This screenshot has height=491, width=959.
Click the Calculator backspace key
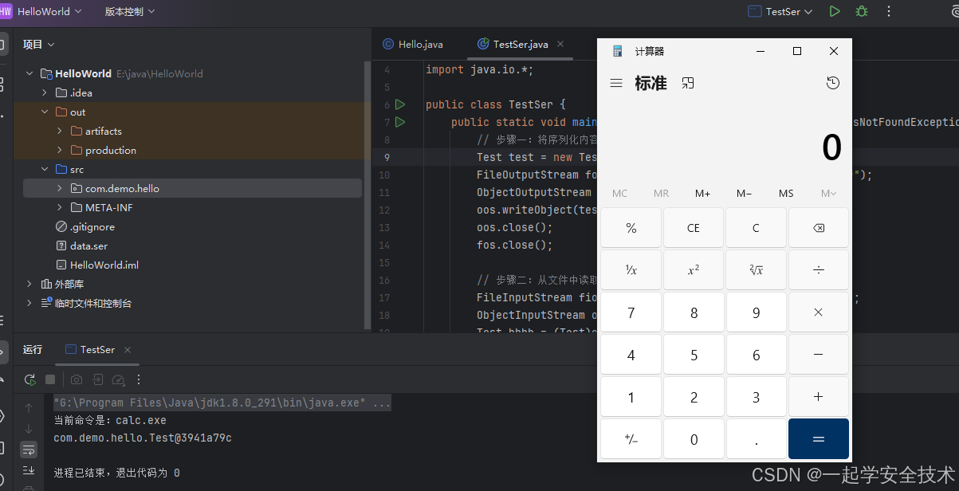click(x=819, y=228)
